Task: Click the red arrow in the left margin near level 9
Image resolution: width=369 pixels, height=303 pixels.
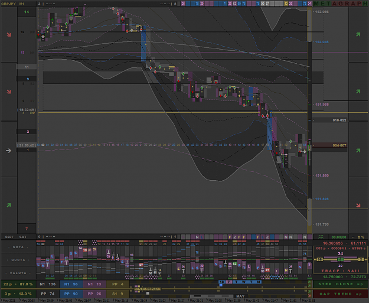Action: pos(9,92)
